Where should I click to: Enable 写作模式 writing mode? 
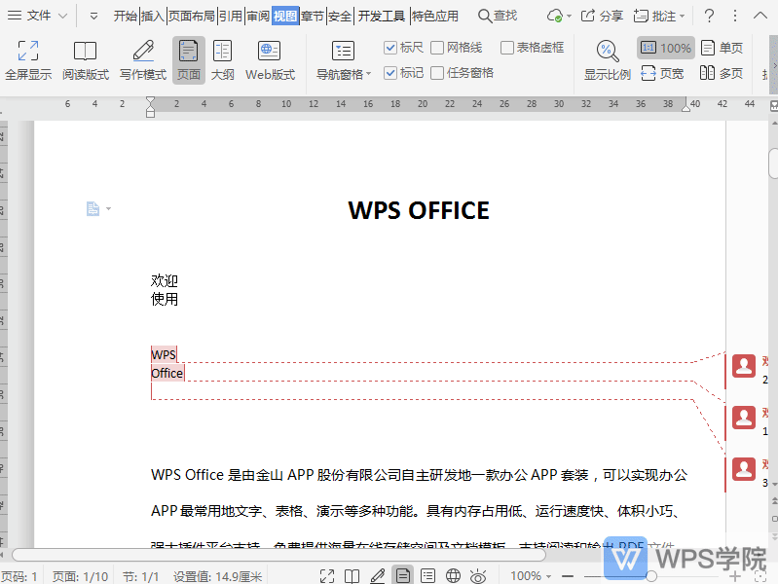(x=143, y=60)
